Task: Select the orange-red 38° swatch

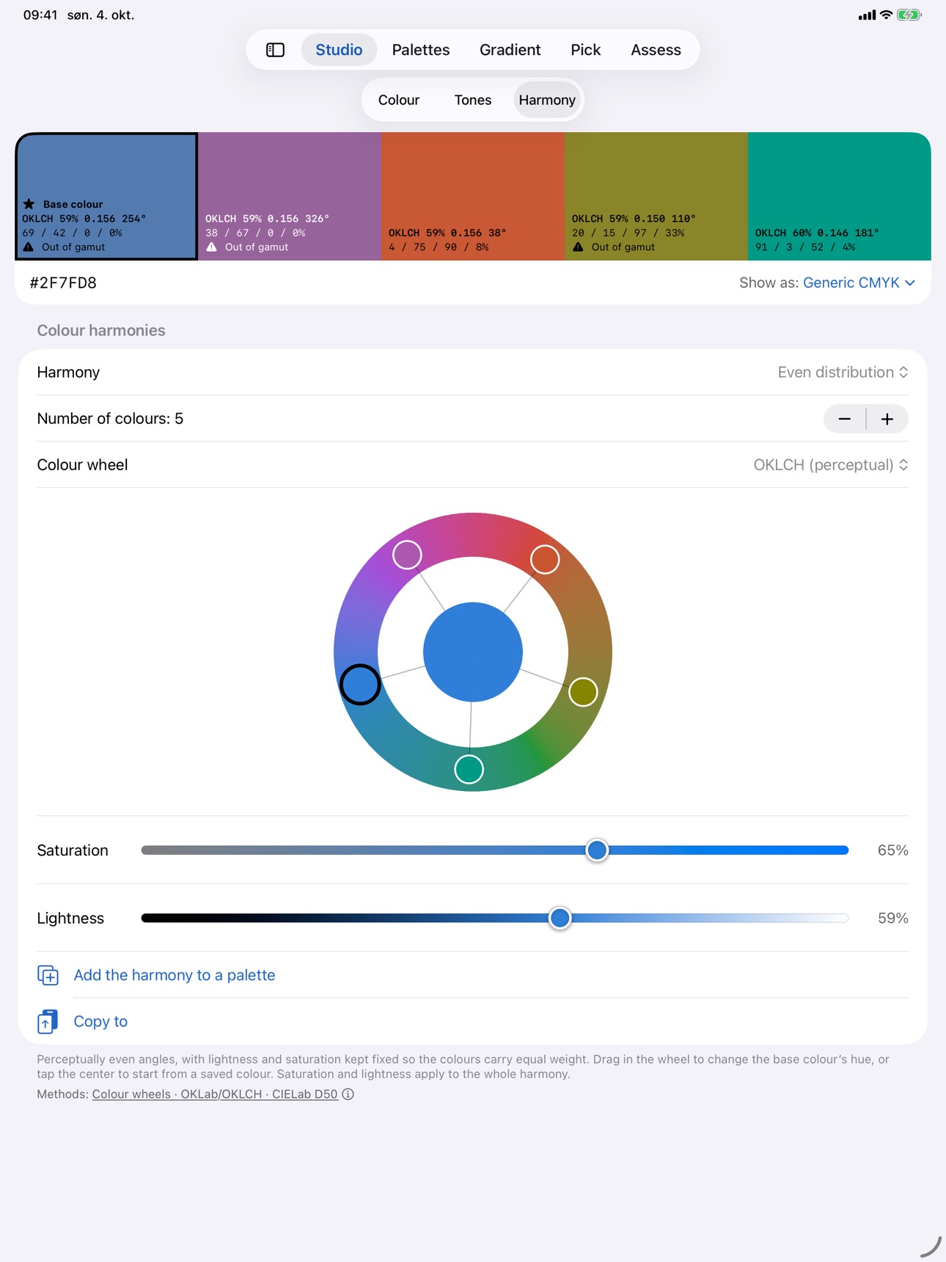Action: pyautogui.click(x=473, y=196)
